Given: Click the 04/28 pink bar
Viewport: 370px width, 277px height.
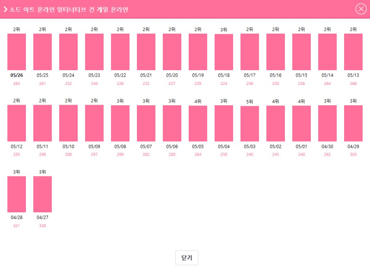Looking at the screenshot, I should tap(17, 194).
